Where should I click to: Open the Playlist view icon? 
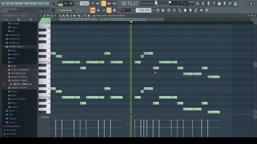coord(158,10)
